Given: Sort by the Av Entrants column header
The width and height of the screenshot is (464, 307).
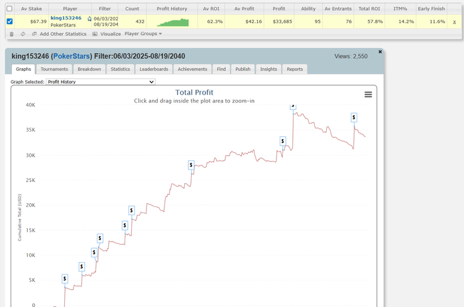Looking at the screenshot, I should (338, 9).
